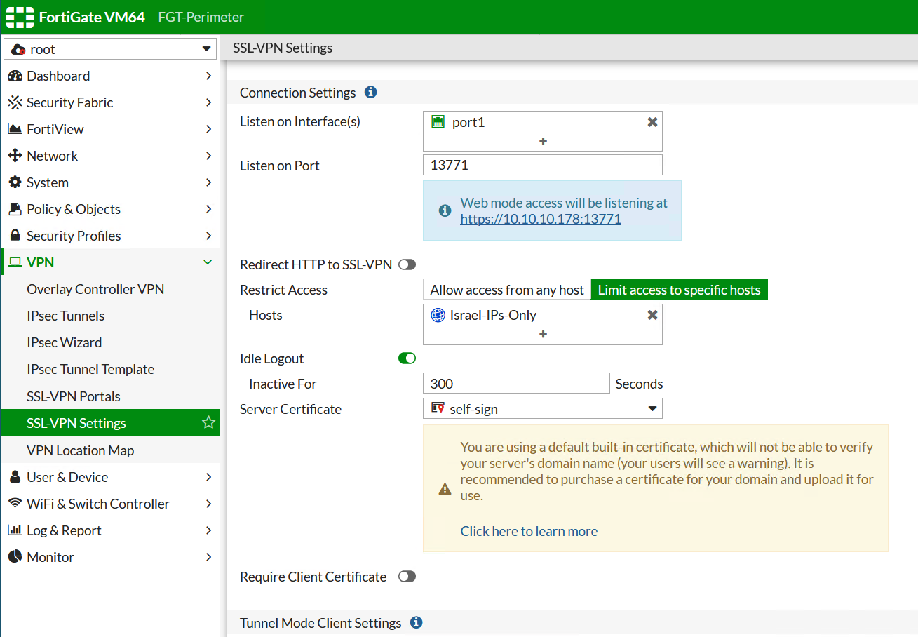Click Connection Settings info icon
This screenshot has height=637, width=918.
371,92
